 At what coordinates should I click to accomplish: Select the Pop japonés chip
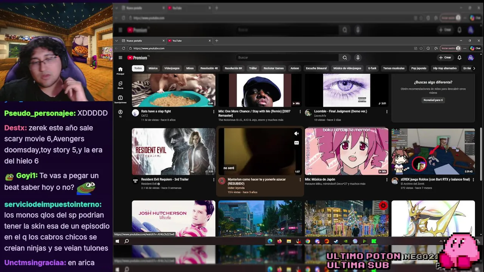(x=419, y=68)
